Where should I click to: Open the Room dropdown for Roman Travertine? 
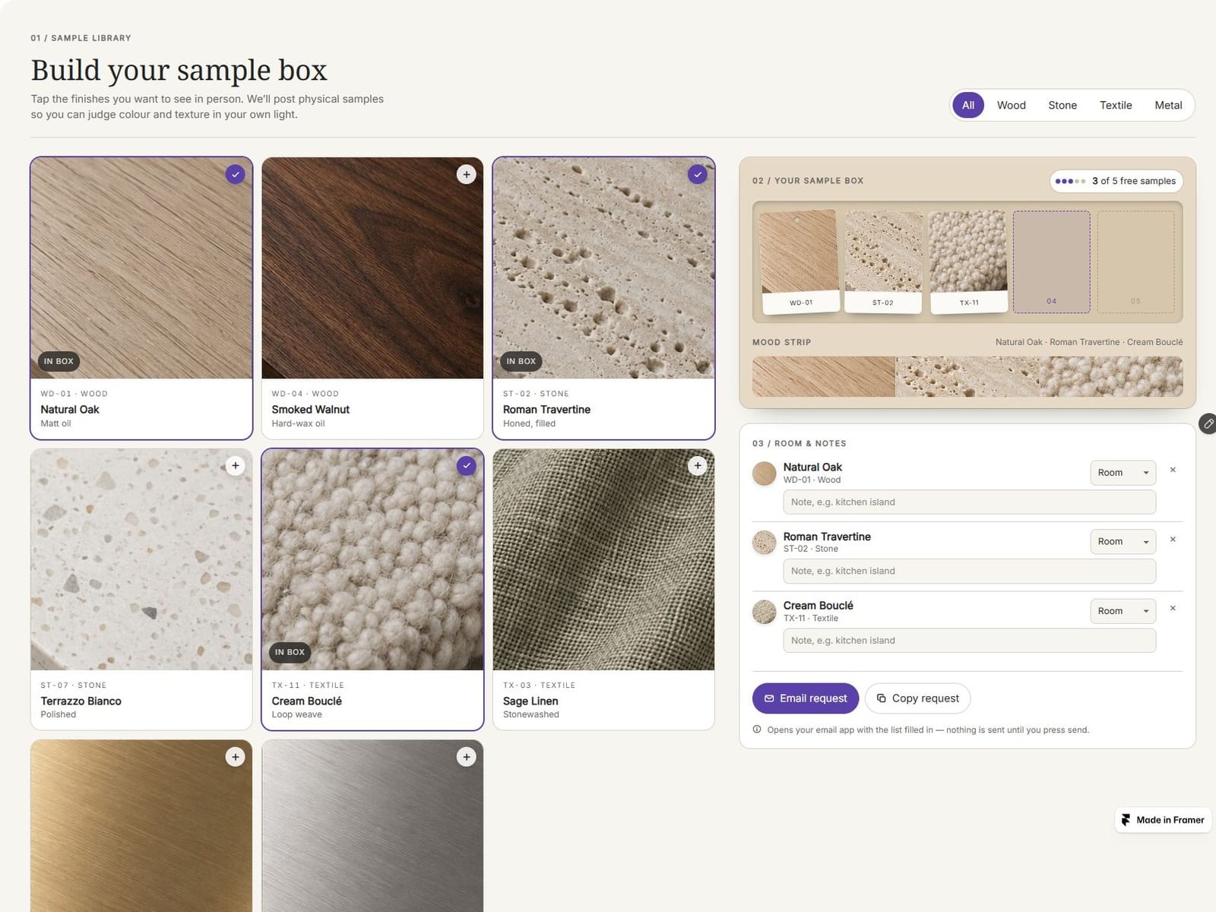point(1123,542)
